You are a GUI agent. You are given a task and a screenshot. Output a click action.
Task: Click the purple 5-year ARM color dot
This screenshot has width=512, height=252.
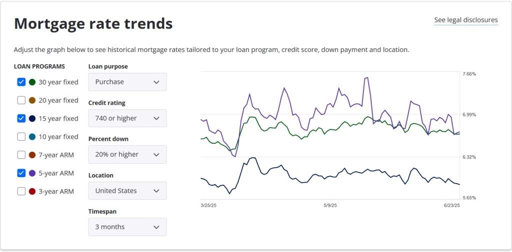click(x=32, y=173)
